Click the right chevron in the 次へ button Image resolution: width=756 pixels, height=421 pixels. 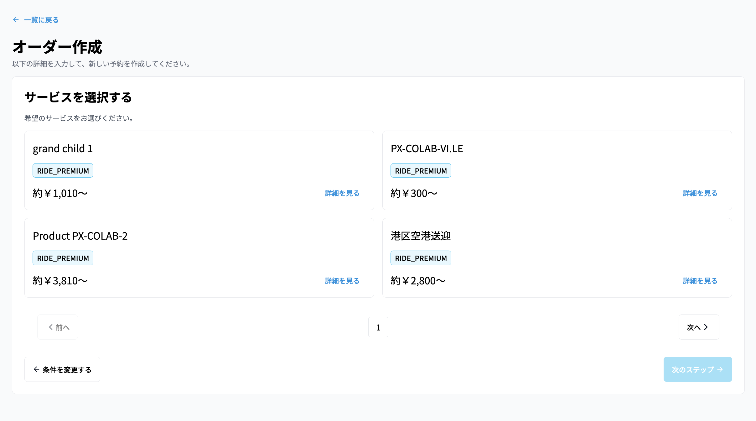[x=706, y=327]
